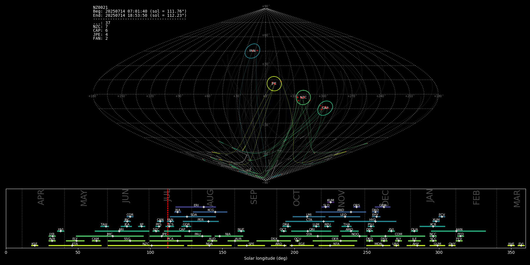The image size is (530, 265).
Task: Click the rotated DEC month label
Action: click(x=385, y=198)
